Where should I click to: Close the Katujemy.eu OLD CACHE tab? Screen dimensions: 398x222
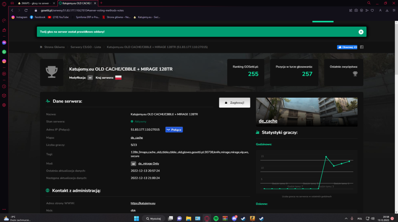[x=95, y=3]
